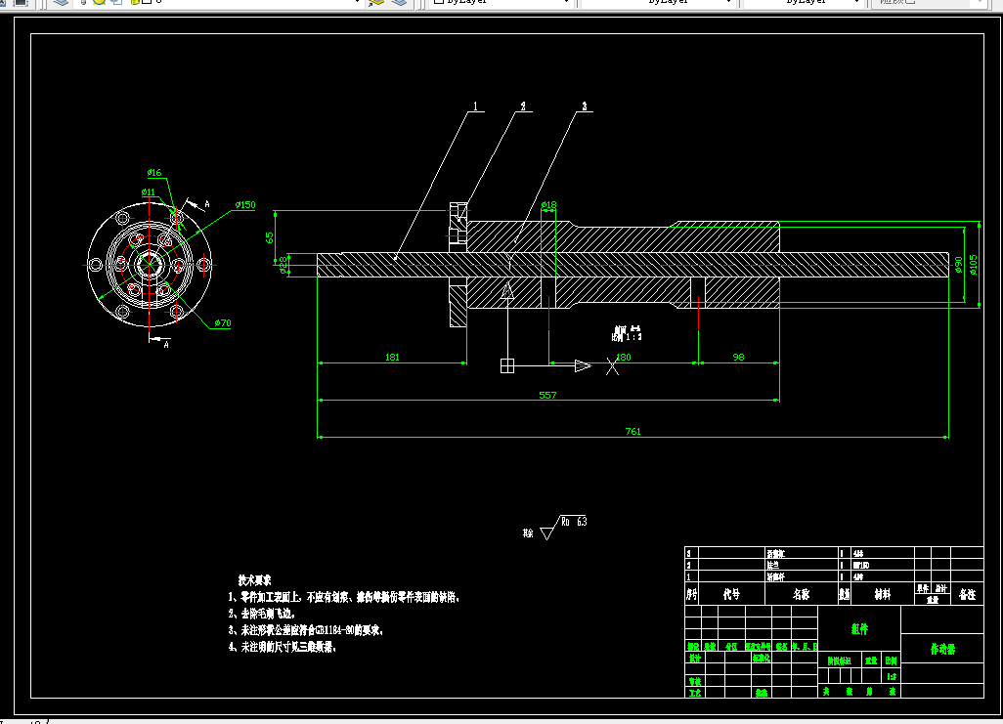Click the ø11 dimension on flange view
This screenshot has width=1003, height=724.
(148, 192)
